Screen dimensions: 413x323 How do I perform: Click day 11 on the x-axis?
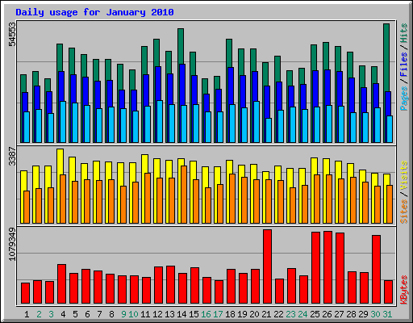tap(145, 314)
